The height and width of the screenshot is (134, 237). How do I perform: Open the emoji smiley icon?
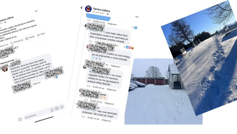[x=62, y=107]
